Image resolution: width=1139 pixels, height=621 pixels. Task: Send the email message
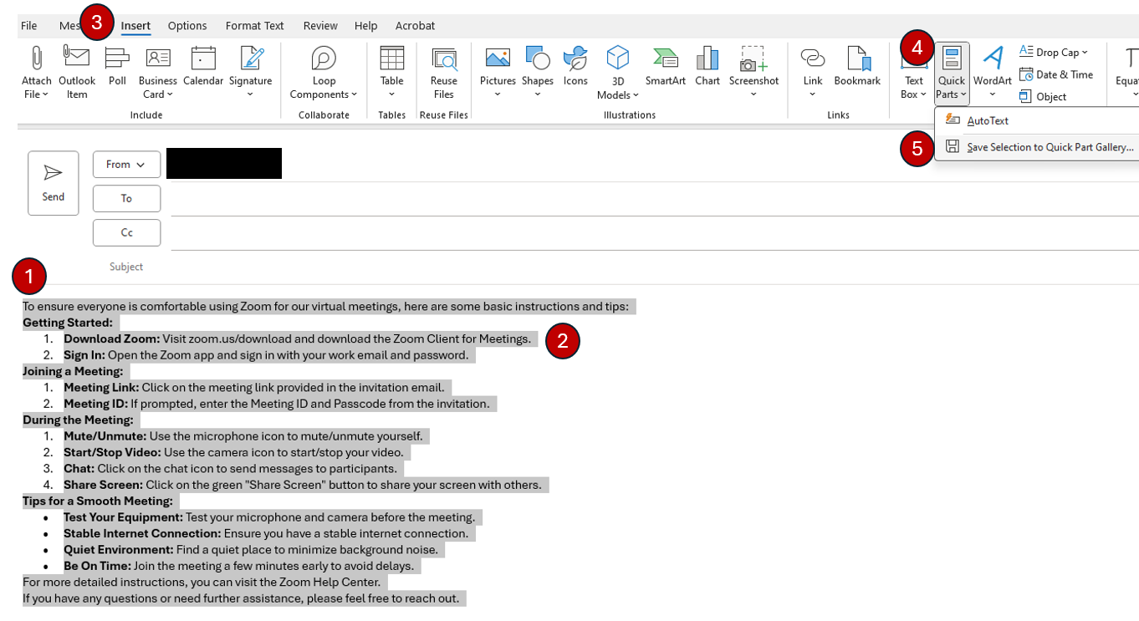click(x=54, y=183)
